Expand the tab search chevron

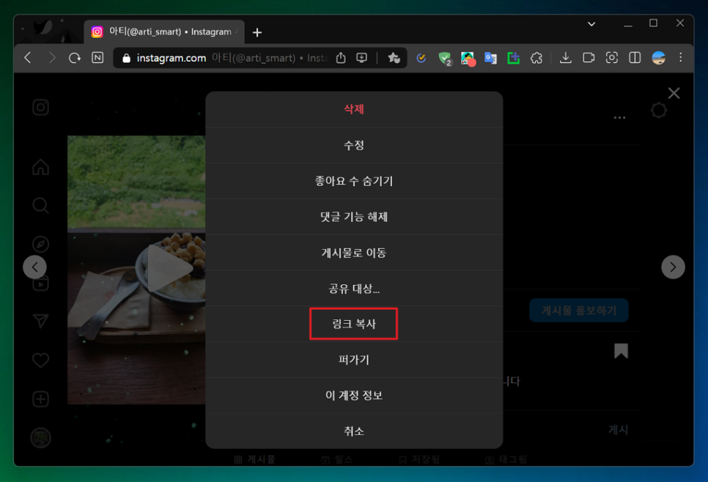point(591,24)
